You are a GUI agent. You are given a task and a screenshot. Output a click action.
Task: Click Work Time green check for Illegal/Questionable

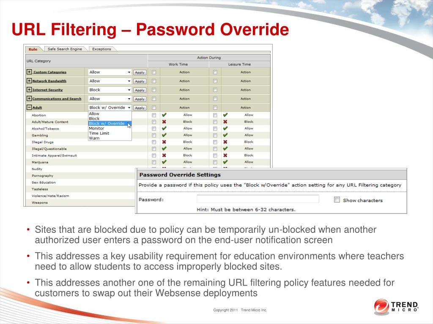click(x=164, y=148)
